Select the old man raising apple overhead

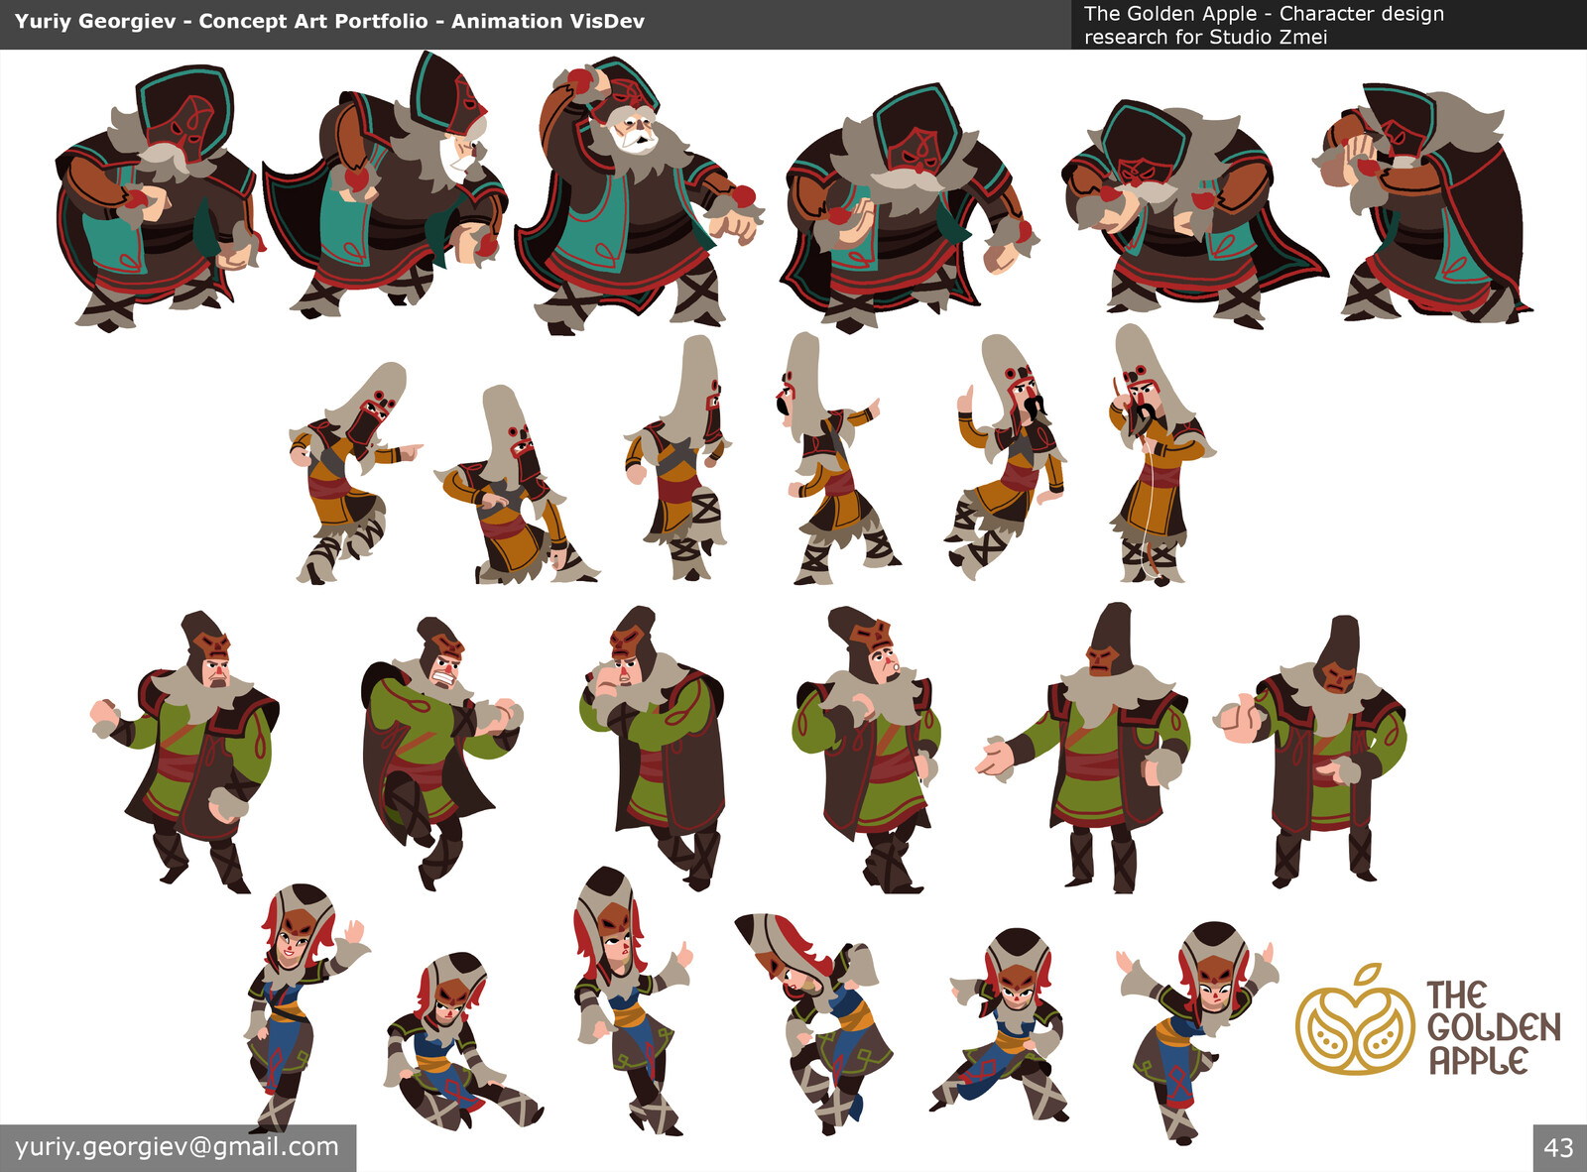638,194
